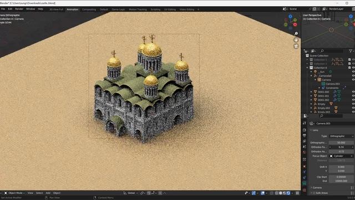Open the viewport Add menu
This screenshot has height=200, width=355.
(x=48, y=193)
